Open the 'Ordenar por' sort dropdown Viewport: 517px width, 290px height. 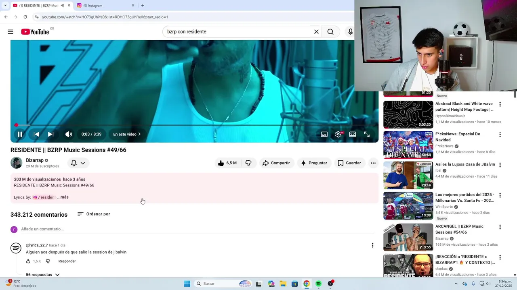tap(94, 214)
